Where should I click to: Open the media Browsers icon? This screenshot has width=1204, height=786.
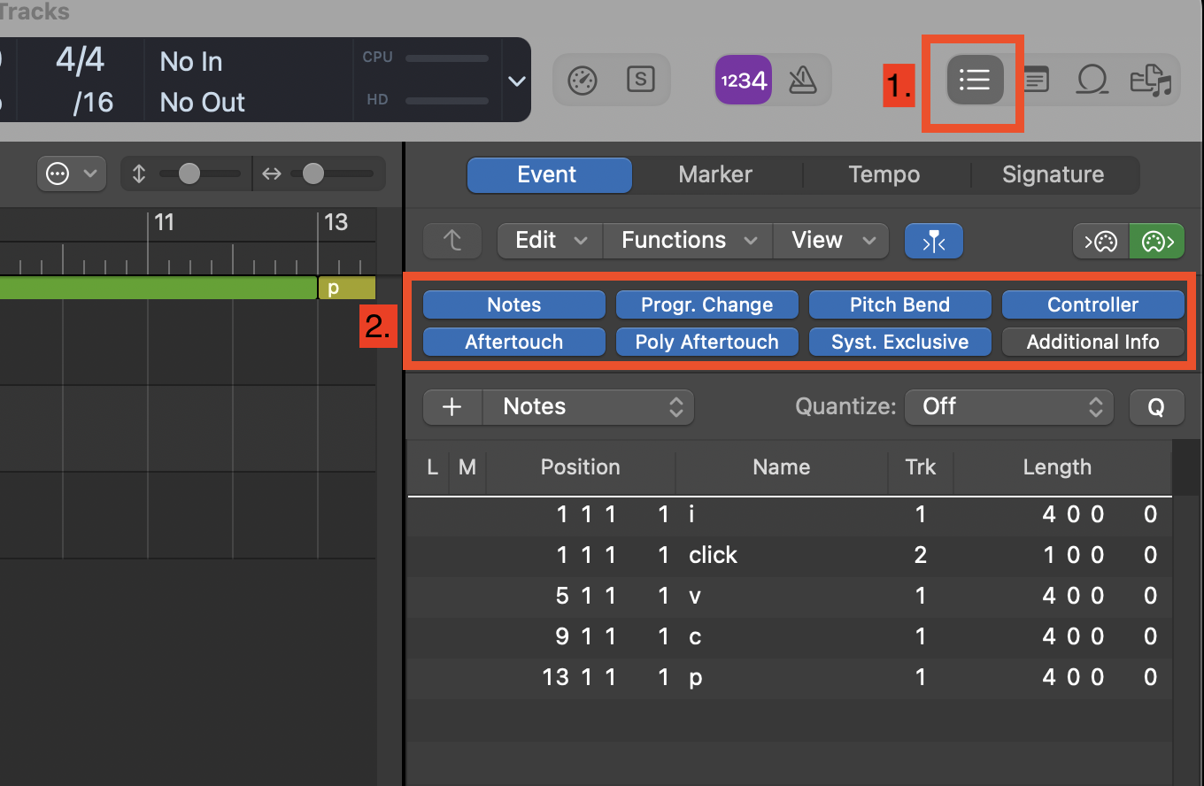point(1151,81)
